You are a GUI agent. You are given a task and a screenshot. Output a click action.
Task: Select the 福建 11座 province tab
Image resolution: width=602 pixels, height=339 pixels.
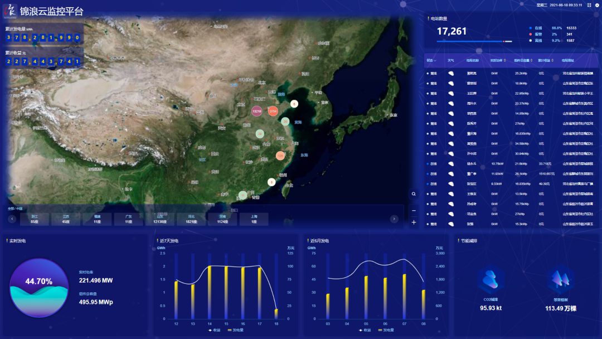97,219
